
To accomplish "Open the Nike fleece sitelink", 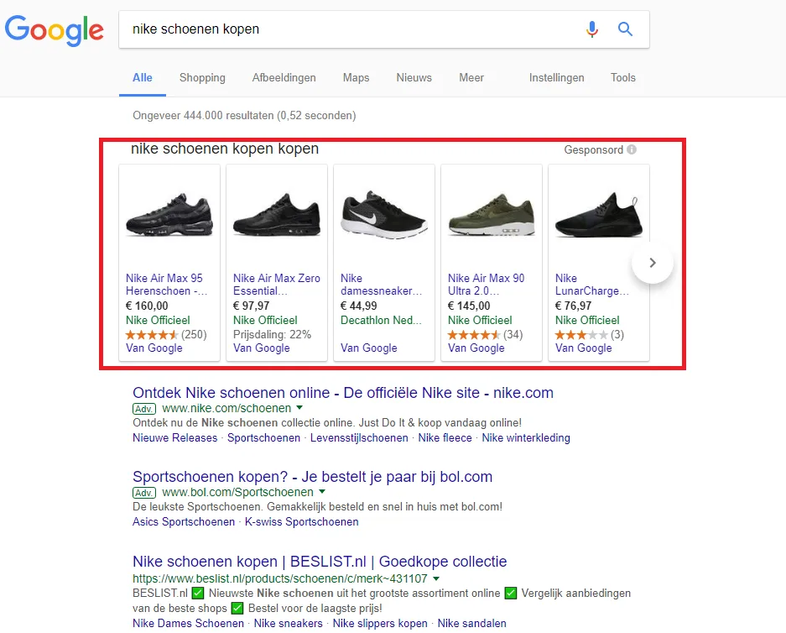I will pyautogui.click(x=445, y=438).
